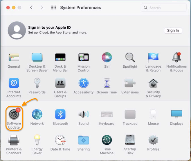The image size is (191, 161).
Task: Show all preferences grid button
Action: click(53, 8)
